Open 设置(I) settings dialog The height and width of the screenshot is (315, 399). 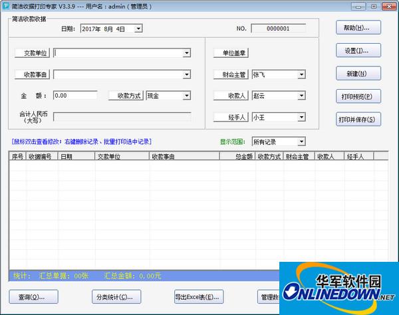click(358, 51)
